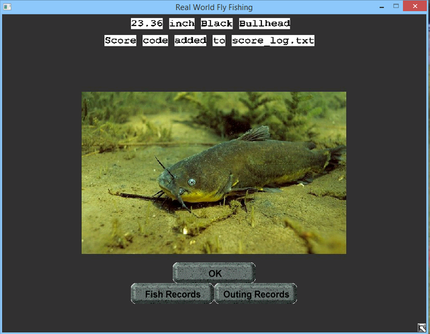The height and width of the screenshot is (334, 430).
Task: Click the app icon in title bar
Action: [7, 7]
